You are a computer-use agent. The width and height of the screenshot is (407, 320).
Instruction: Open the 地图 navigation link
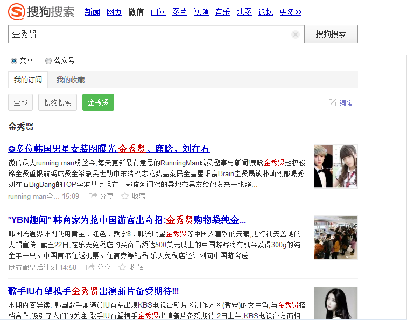tap(244, 12)
